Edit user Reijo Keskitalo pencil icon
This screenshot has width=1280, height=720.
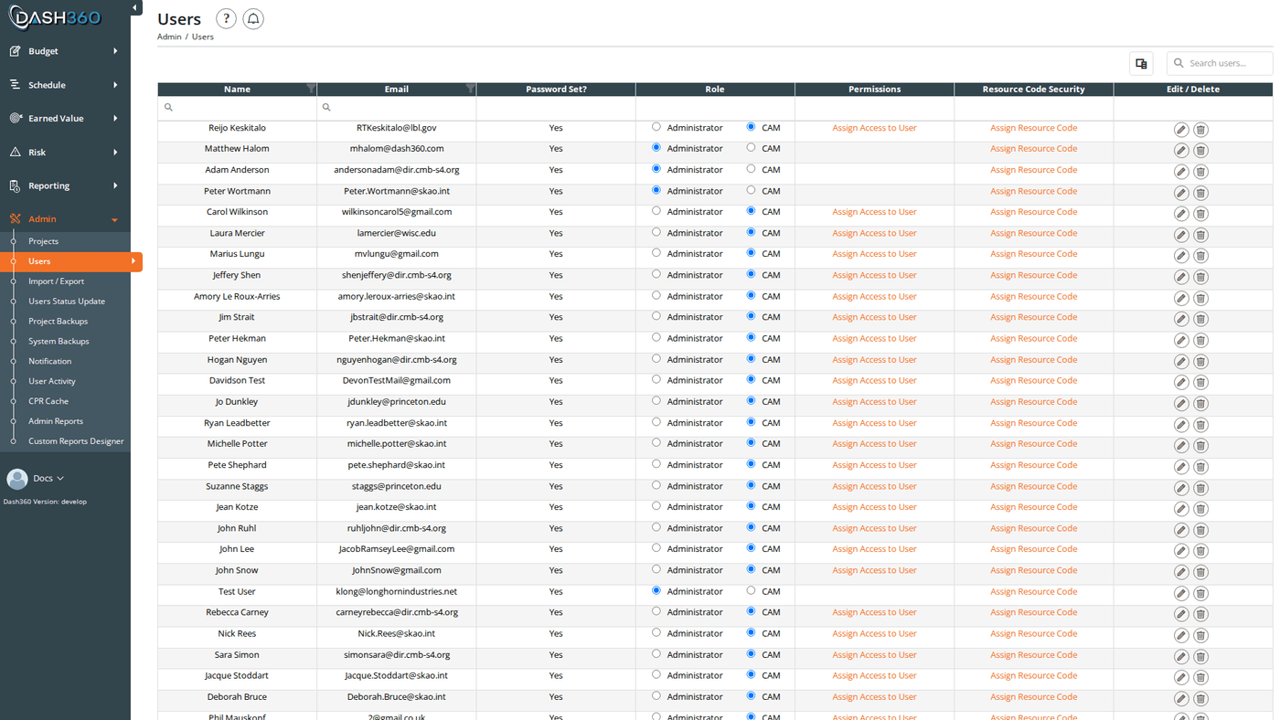point(1181,130)
